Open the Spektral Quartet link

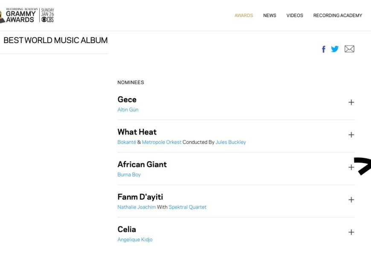coord(187,207)
